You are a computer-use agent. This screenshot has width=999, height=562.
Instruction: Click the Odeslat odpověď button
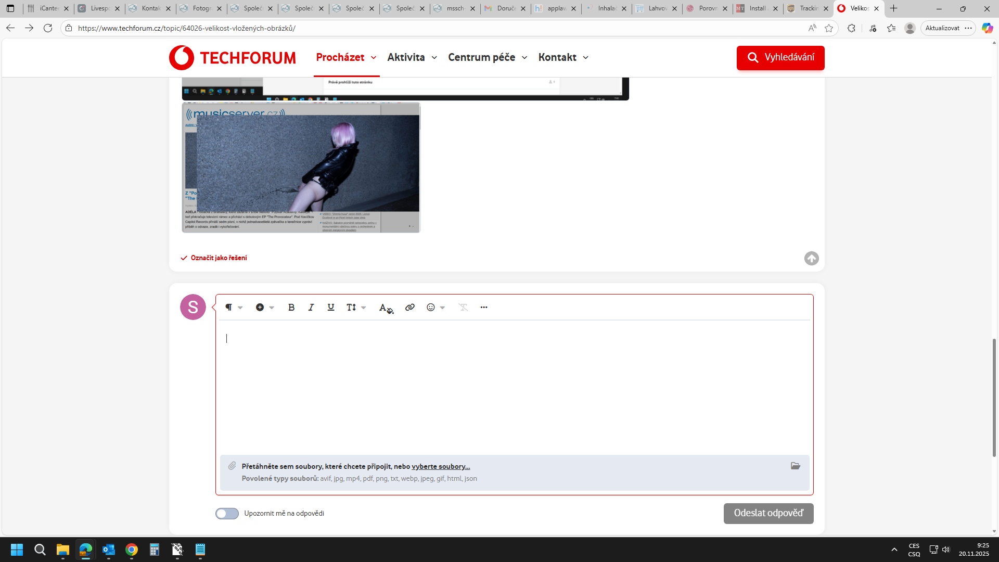[768, 513]
